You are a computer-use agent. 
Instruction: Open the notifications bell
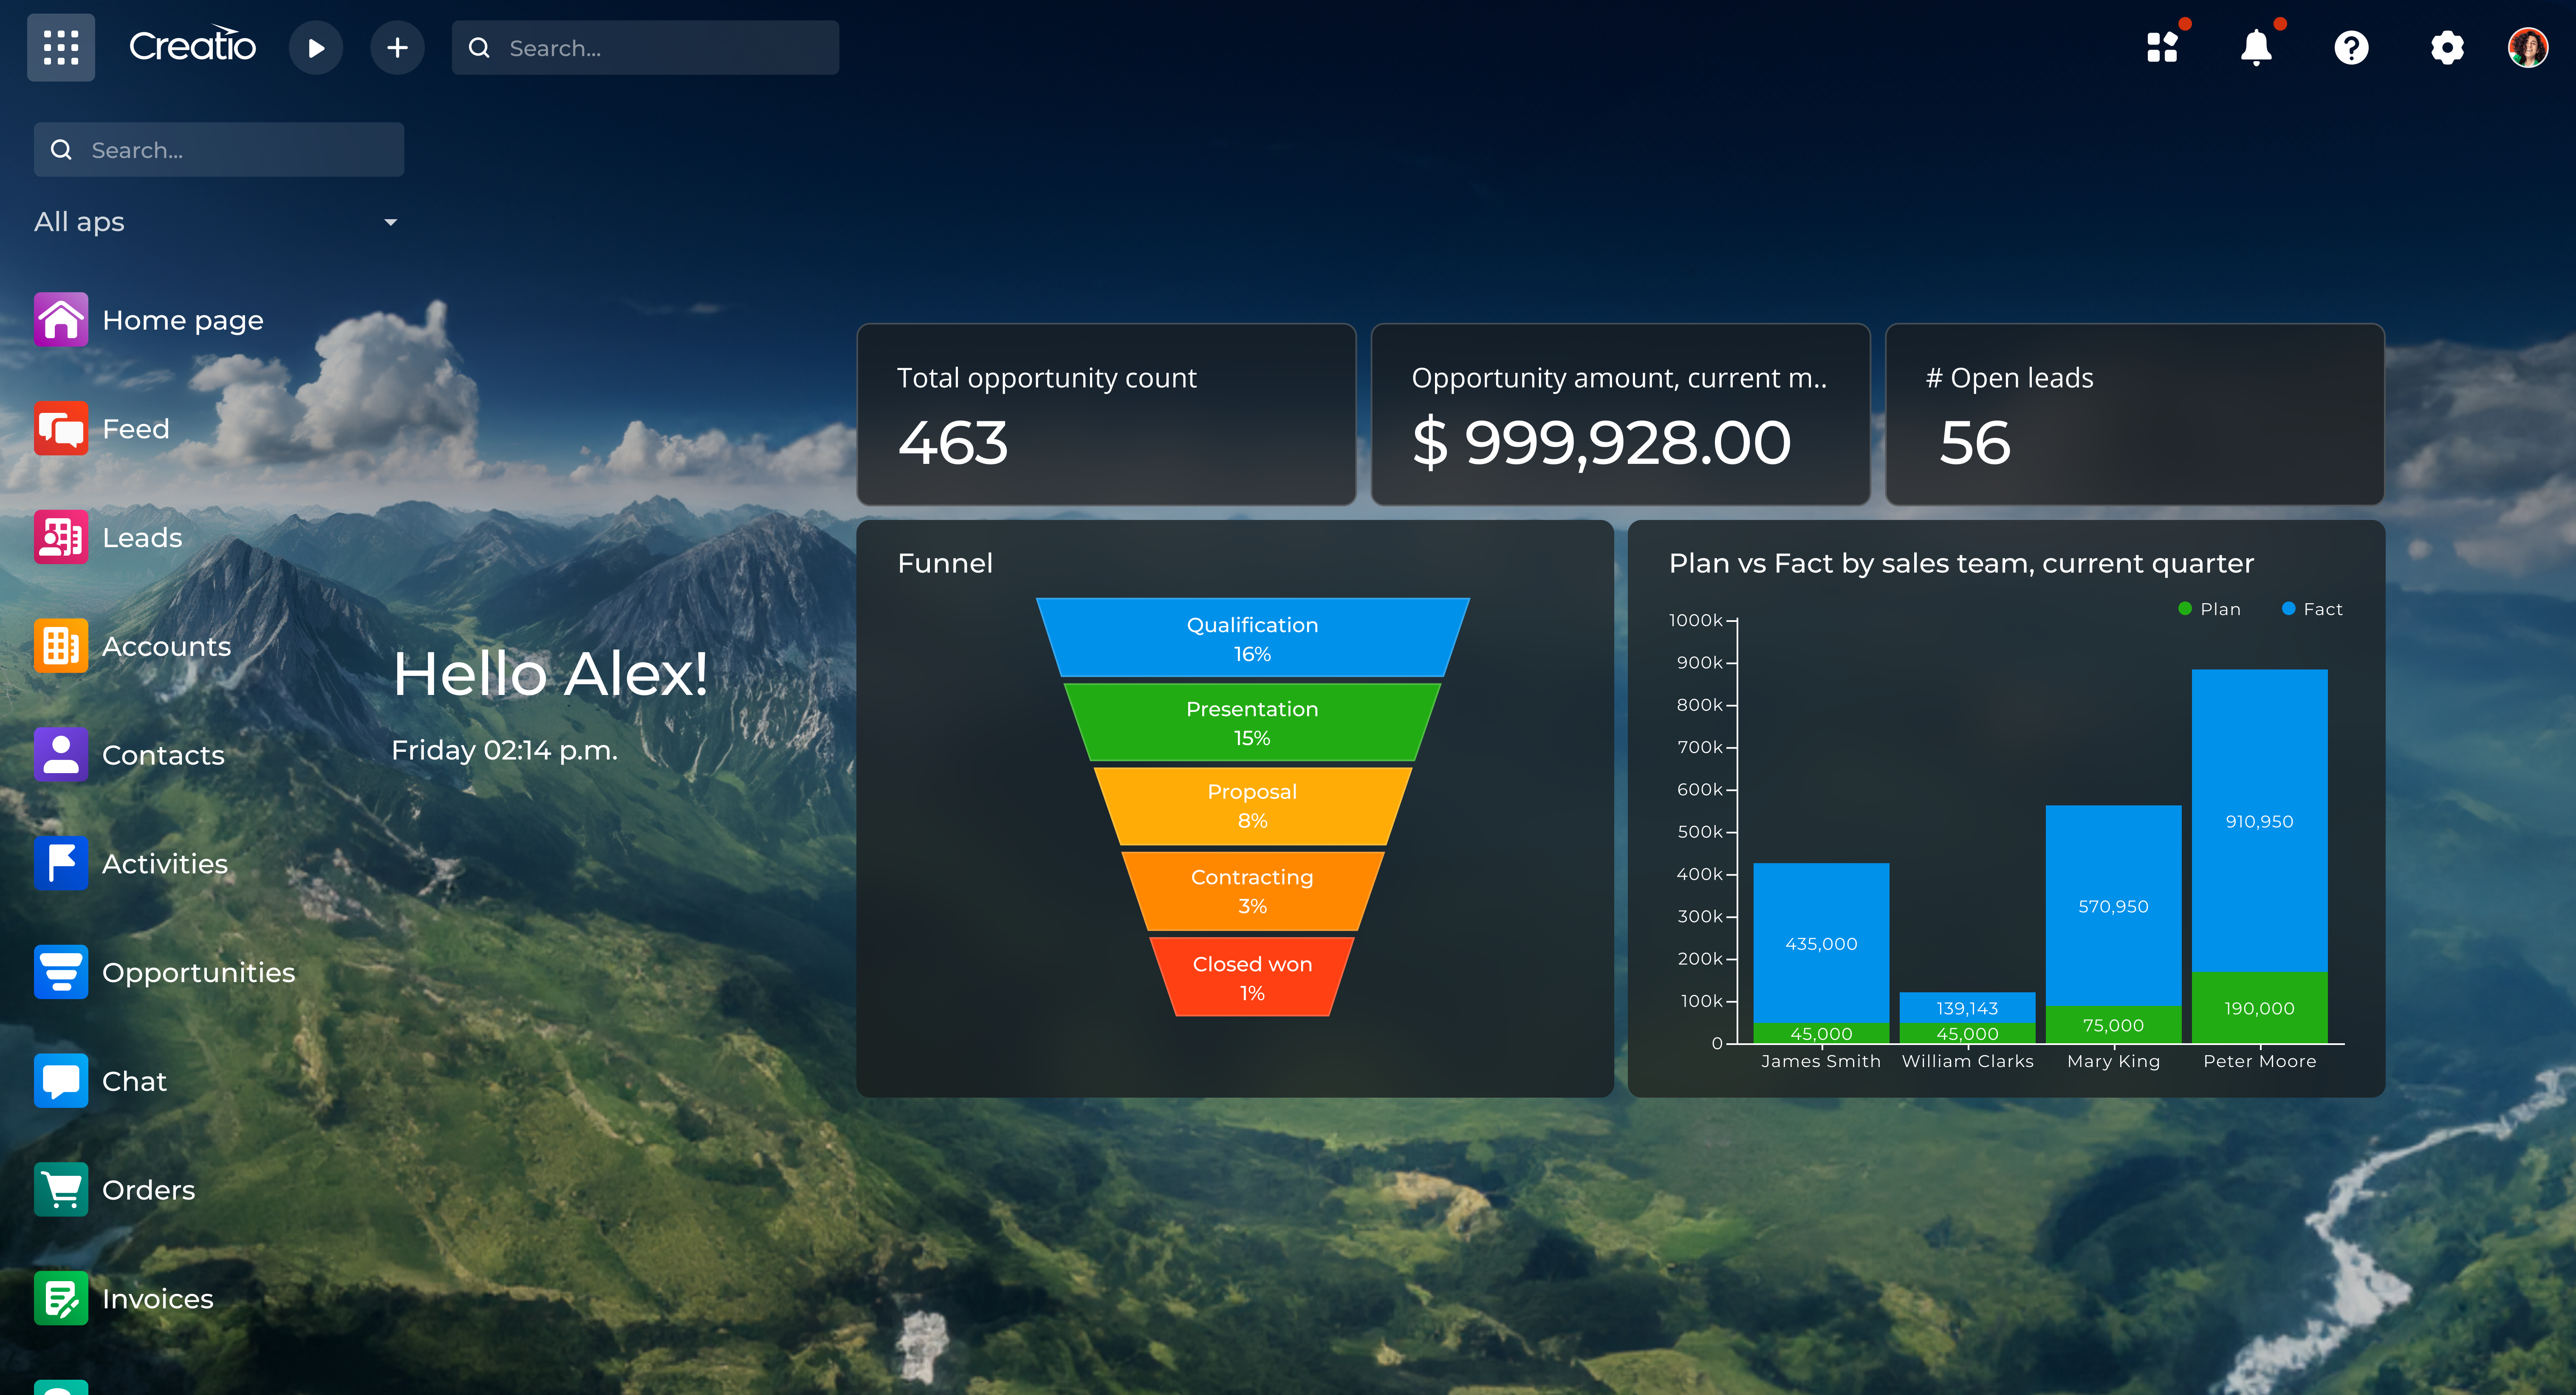(2256, 47)
